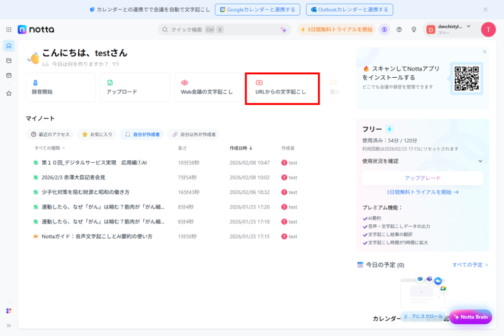Open the apps grid icon

pyautogui.click(x=9, y=30)
